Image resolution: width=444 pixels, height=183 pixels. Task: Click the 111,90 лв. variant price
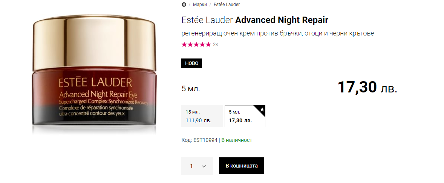199,120
